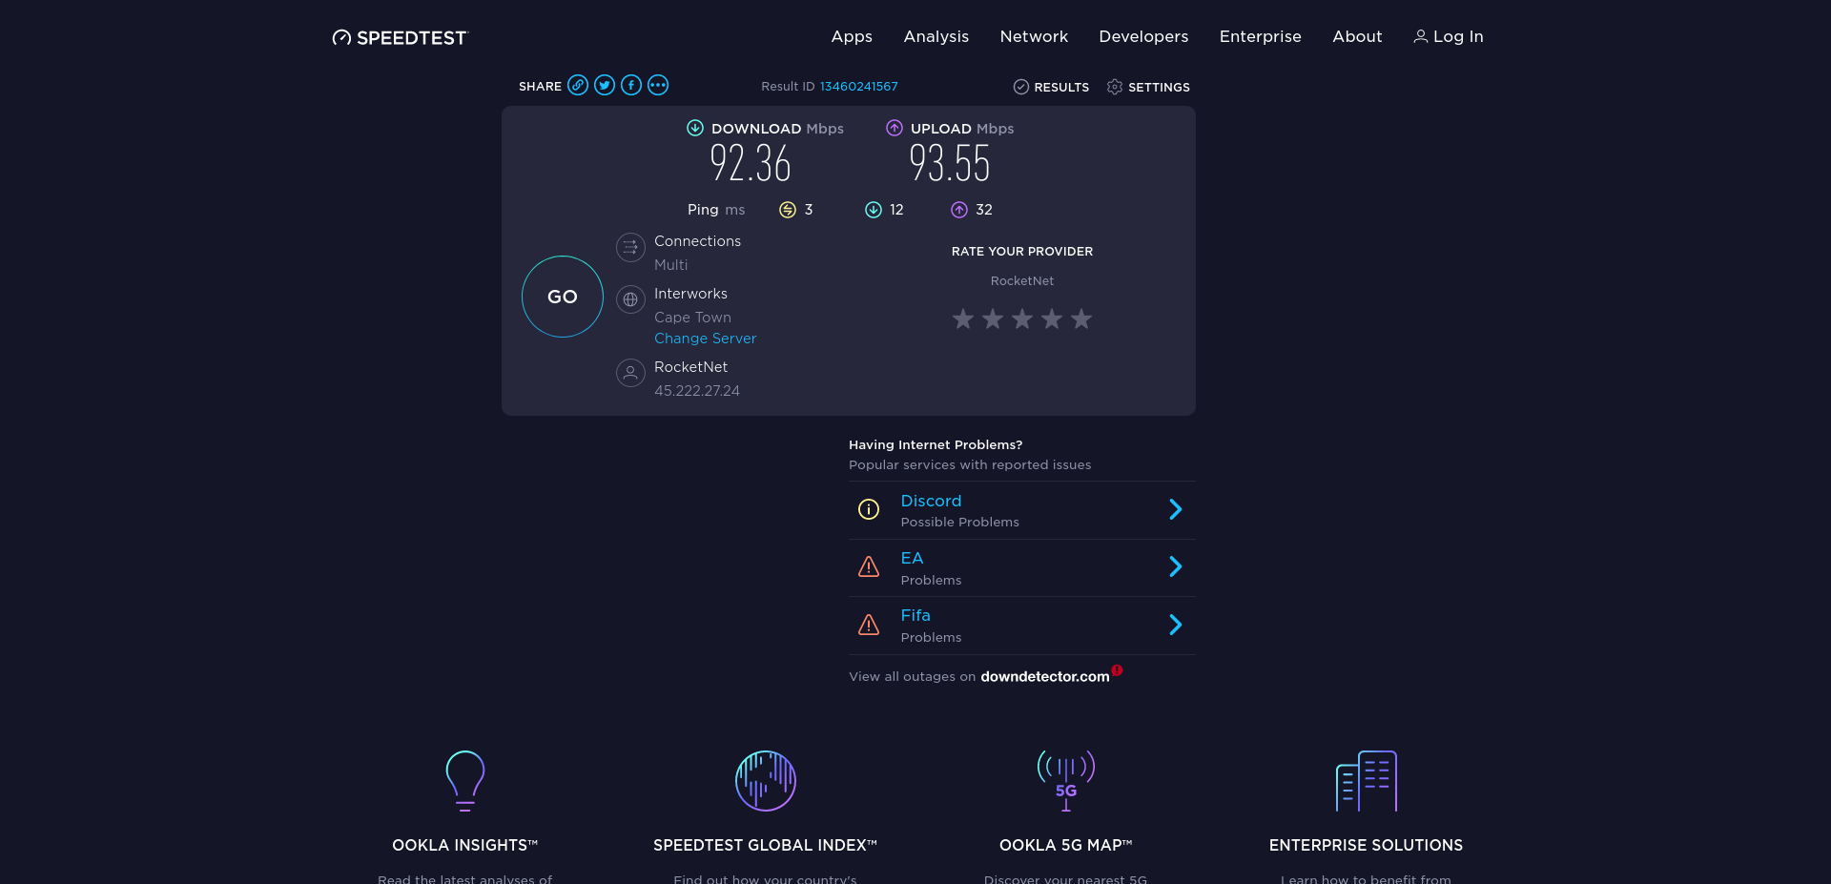
Task: Click the Discord info warning icon
Action: point(869,509)
